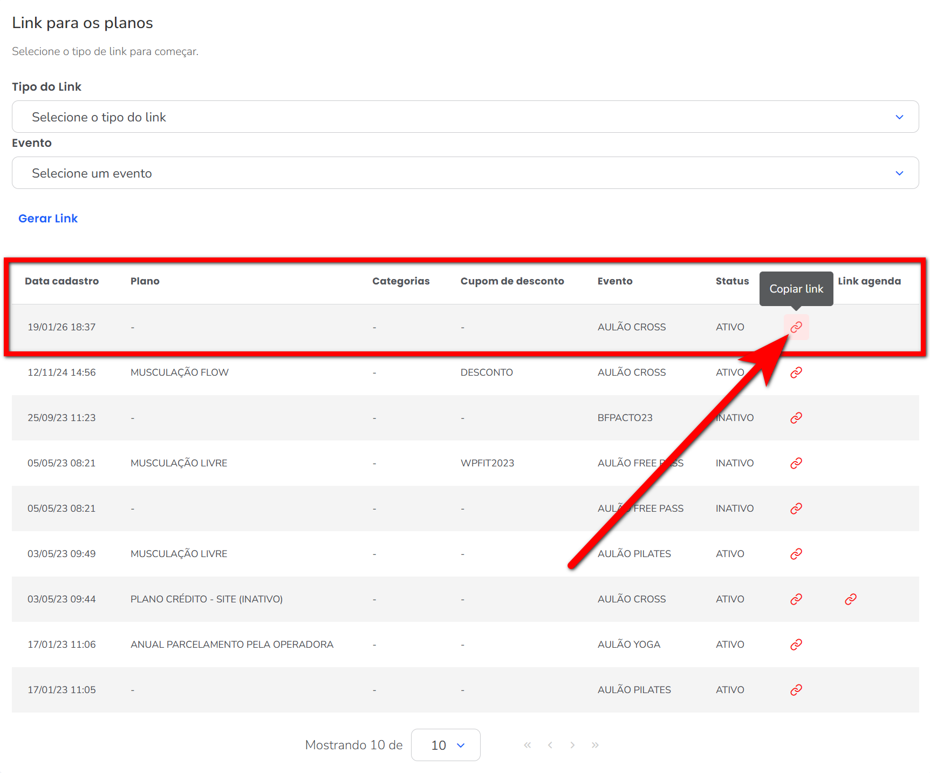
Task: Go to the previous page of results
Action: click(550, 745)
